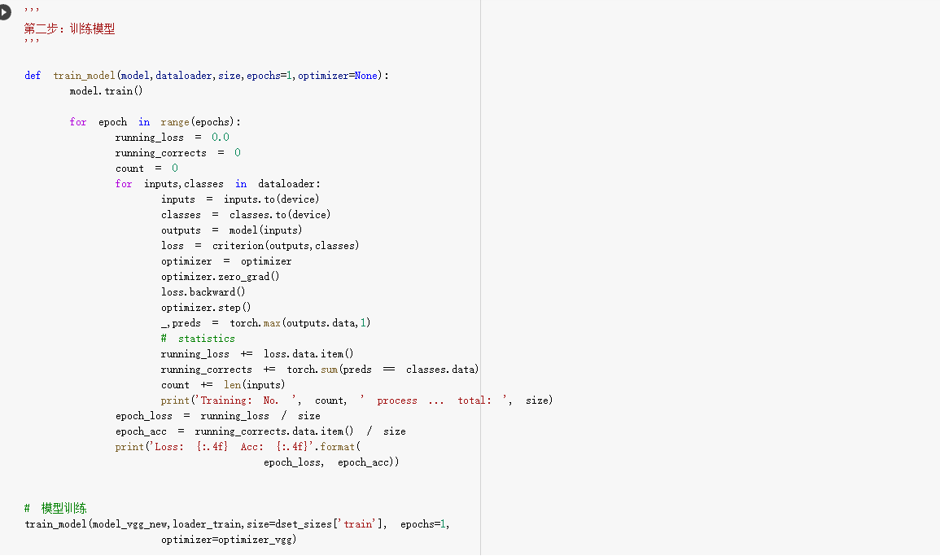Click the 'model.train()' line
The image size is (940, 556).
[x=106, y=91]
